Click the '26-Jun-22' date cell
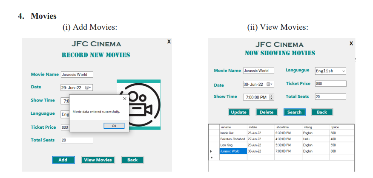 click(x=261, y=133)
